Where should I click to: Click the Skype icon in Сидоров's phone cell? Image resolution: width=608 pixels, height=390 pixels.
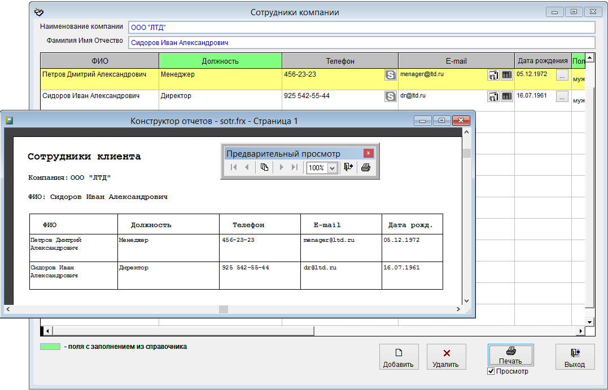[390, 96]
